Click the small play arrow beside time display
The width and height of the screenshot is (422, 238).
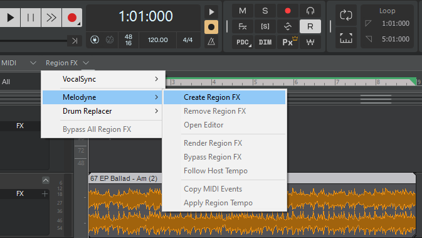coord(211,12)
